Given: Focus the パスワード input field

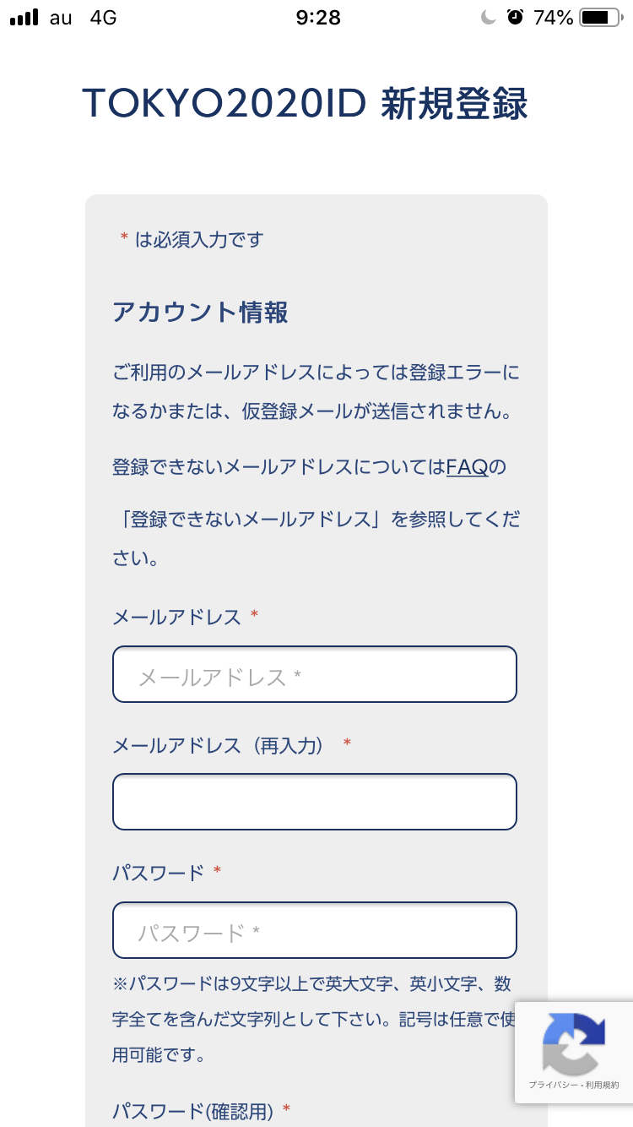Looking at the screenshot, I should 314,930.
